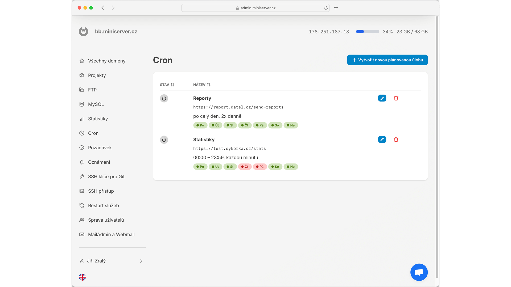
Task: Open SSH klíče pro Git
Action: coord(106,176)
